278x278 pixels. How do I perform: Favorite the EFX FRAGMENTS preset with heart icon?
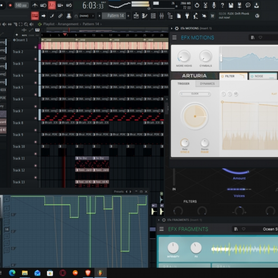click(x=244, y=229)
